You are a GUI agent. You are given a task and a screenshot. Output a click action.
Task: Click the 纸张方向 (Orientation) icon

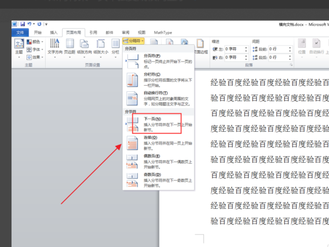click(x=84, y=44)
